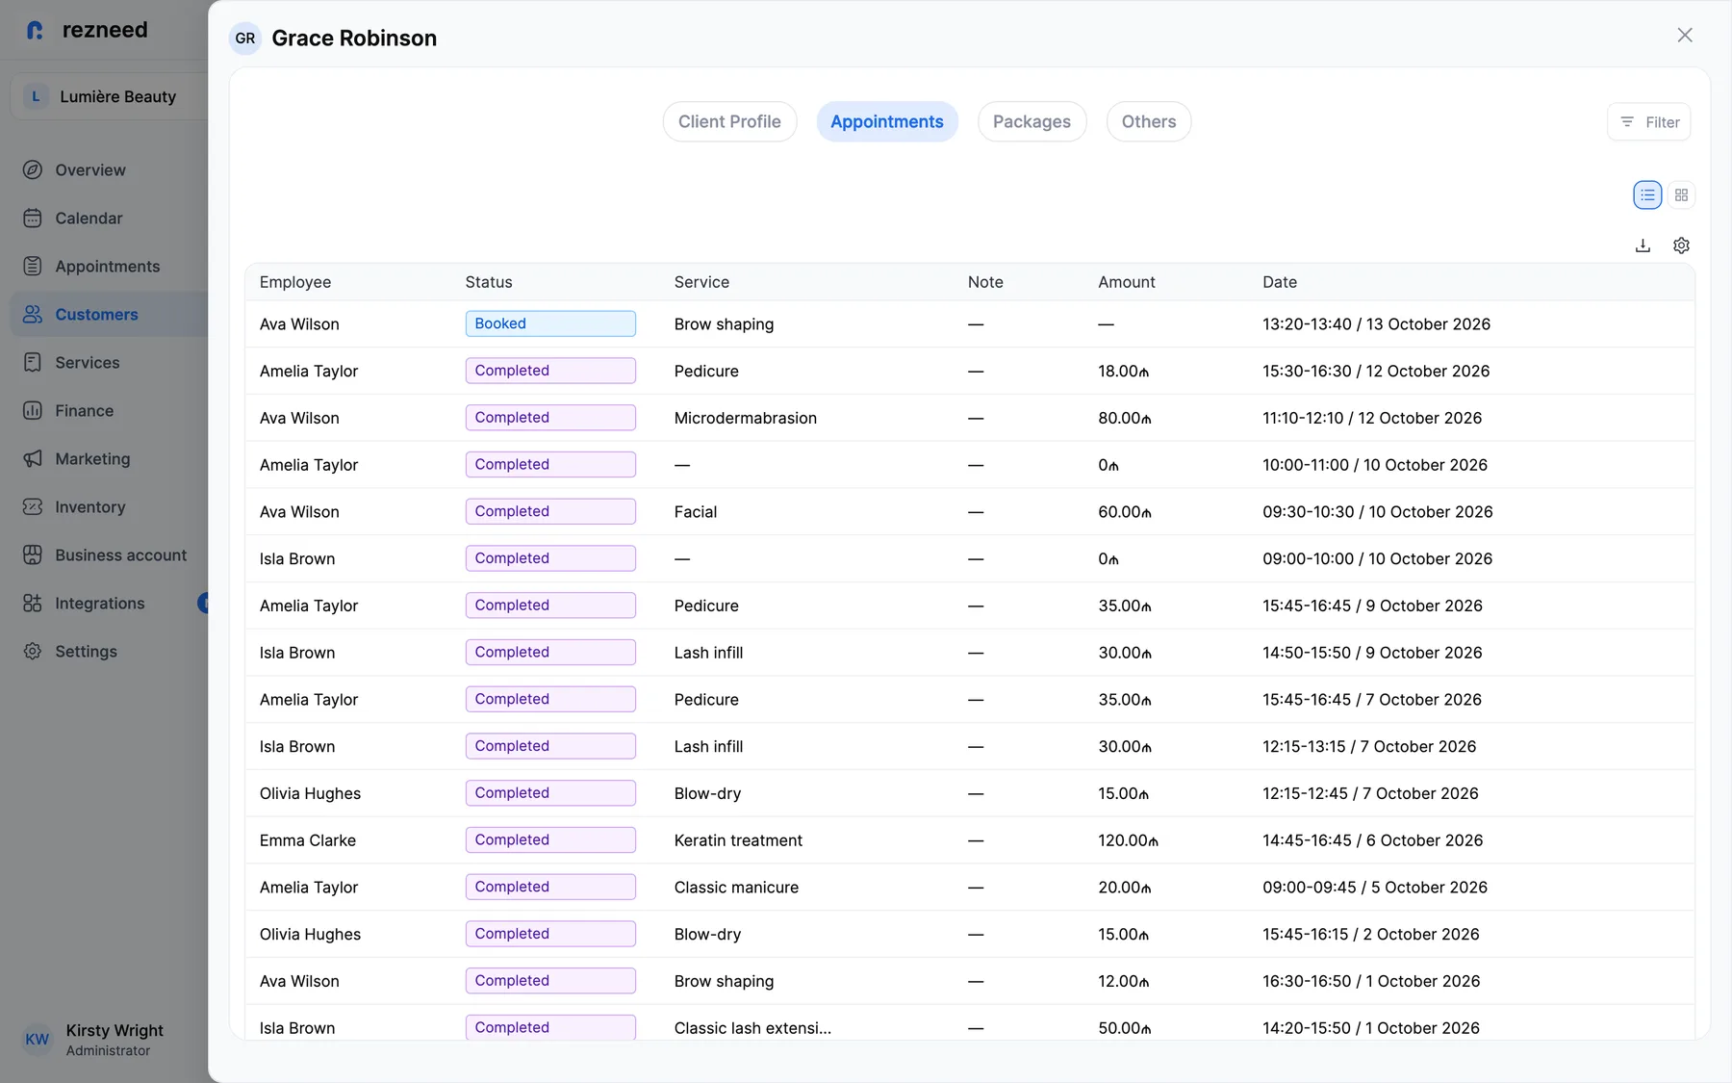Viewport: 1732px width, 1083px height.
Task: Click the Finance chart icon
Action: tap(33, 411)
